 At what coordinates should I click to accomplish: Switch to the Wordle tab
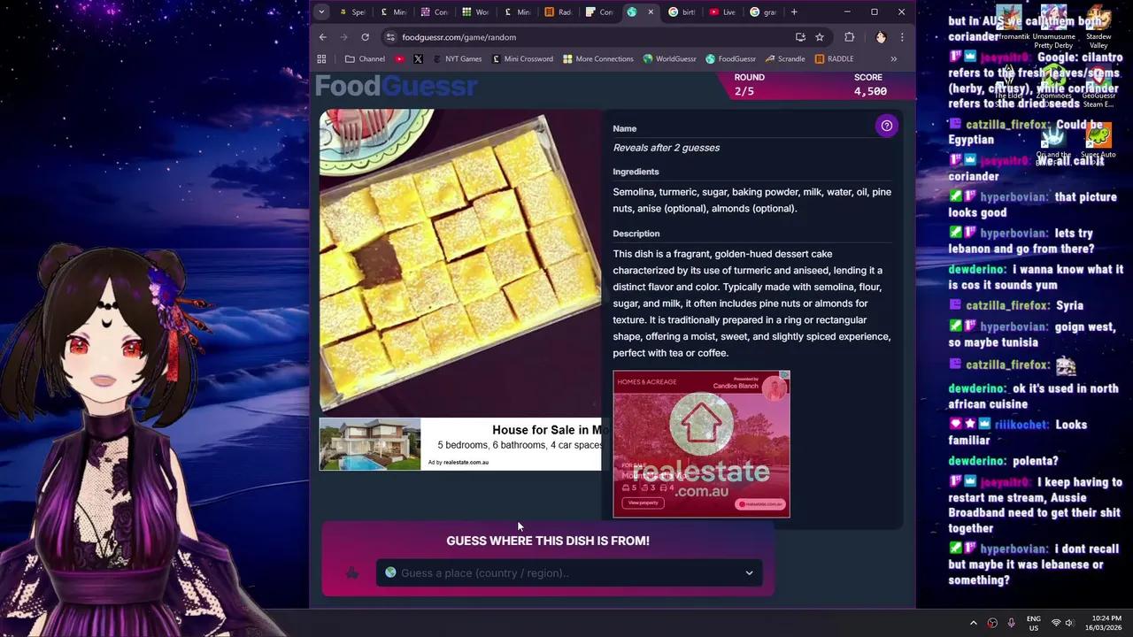click(474, 12)
